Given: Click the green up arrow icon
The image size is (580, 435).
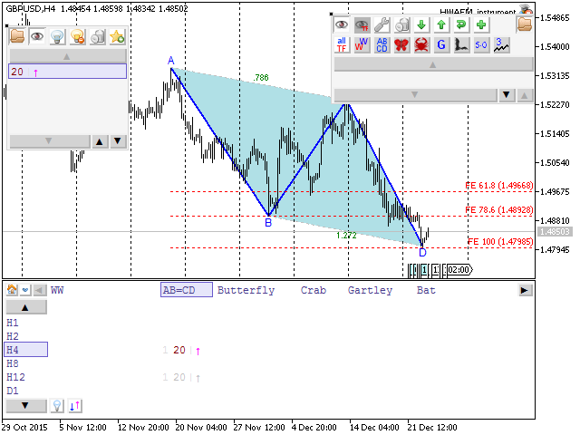Looking at the screenshot, I should tap(441, 24).
